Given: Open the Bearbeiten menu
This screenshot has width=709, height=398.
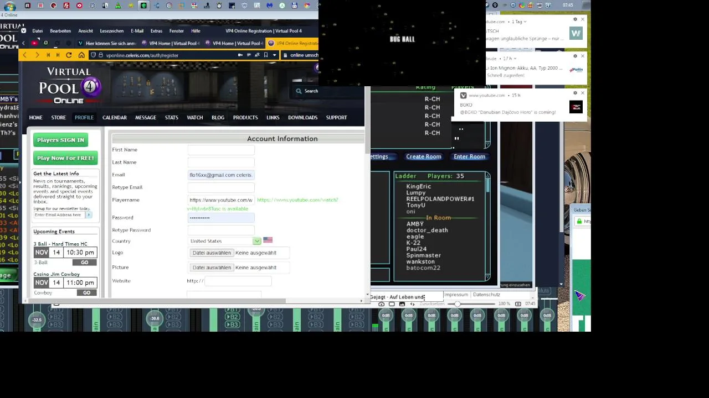Looking at the screenshot, I should click(60, 31).
